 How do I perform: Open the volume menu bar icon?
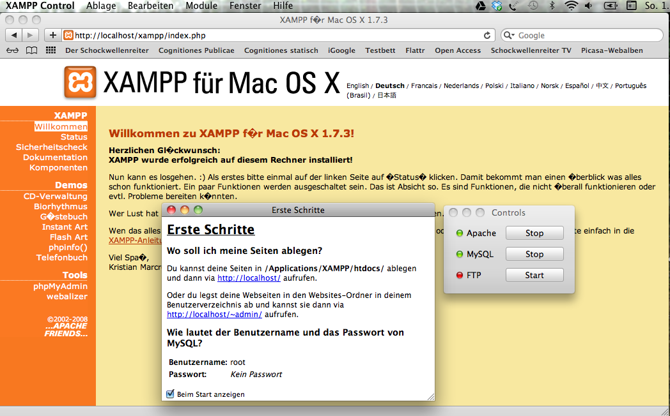click(588, 6)
